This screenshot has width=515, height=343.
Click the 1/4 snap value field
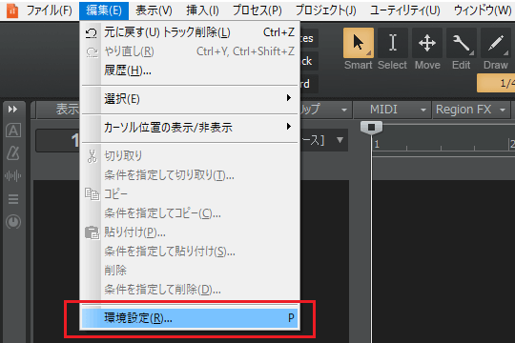tap(496, 83)
